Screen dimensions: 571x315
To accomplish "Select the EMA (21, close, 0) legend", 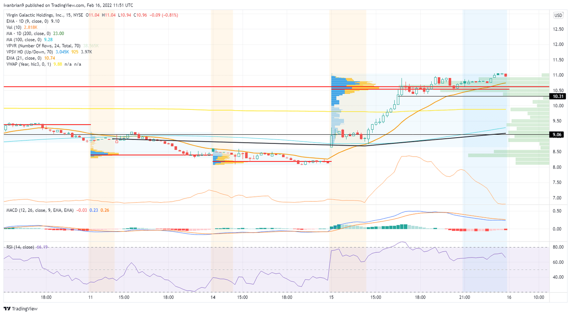I will [x=24, y=58].
